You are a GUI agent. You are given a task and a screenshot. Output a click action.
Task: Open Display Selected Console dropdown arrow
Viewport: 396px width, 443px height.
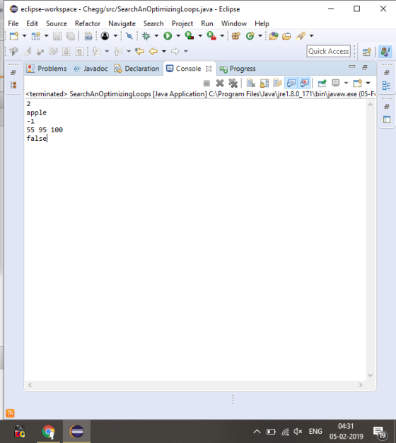pos(346,83)
